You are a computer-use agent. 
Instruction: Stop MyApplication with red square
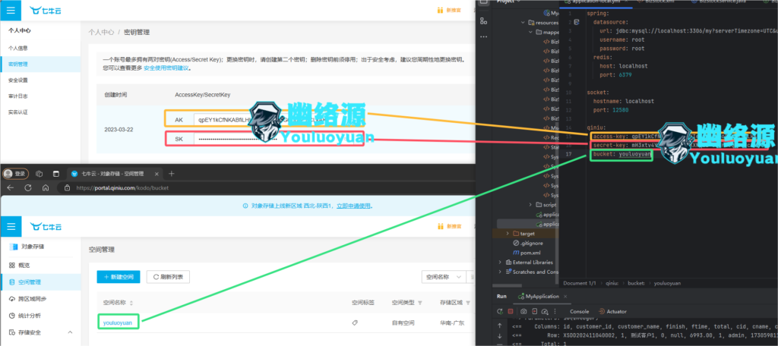[511, 311]
